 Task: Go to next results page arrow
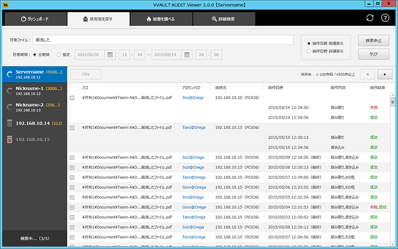(385, 74)
